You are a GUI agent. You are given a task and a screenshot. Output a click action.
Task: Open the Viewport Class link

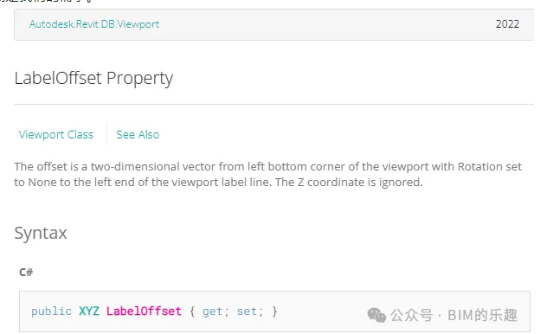coord(55,135)
